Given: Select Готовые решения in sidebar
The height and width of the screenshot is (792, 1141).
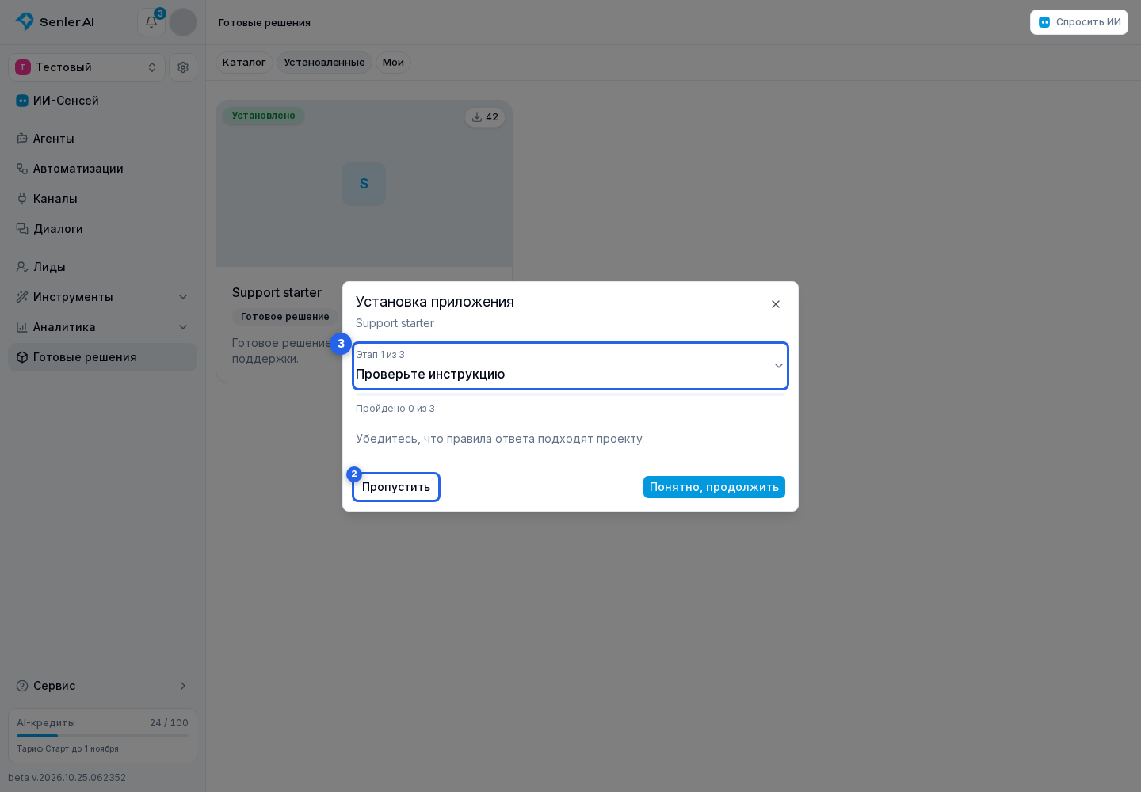Looking at the screenshot, I should click(102, 357).
